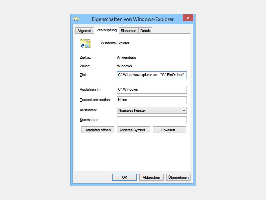Click the dialog title Eigenschaften von Windows-Explorer
266x200 pixels.
[133, 19]
